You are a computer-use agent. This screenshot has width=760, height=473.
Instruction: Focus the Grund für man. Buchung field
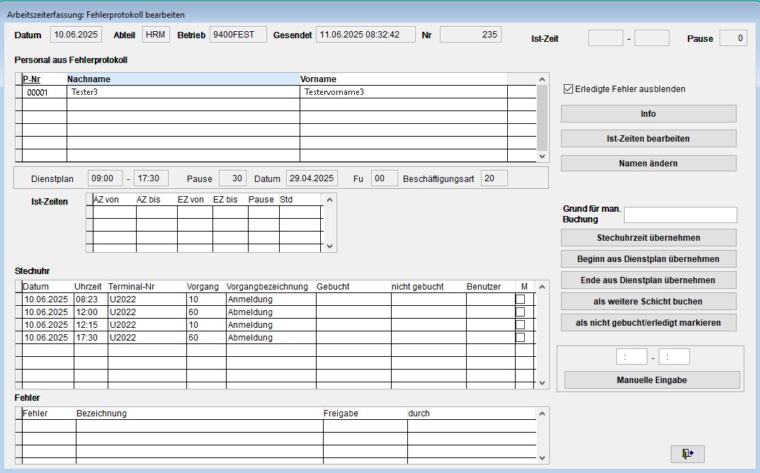tap(681, 215)
